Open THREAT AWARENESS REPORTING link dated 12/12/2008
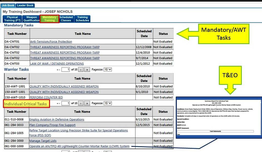262x152 pixels. [x=65, y=47]
